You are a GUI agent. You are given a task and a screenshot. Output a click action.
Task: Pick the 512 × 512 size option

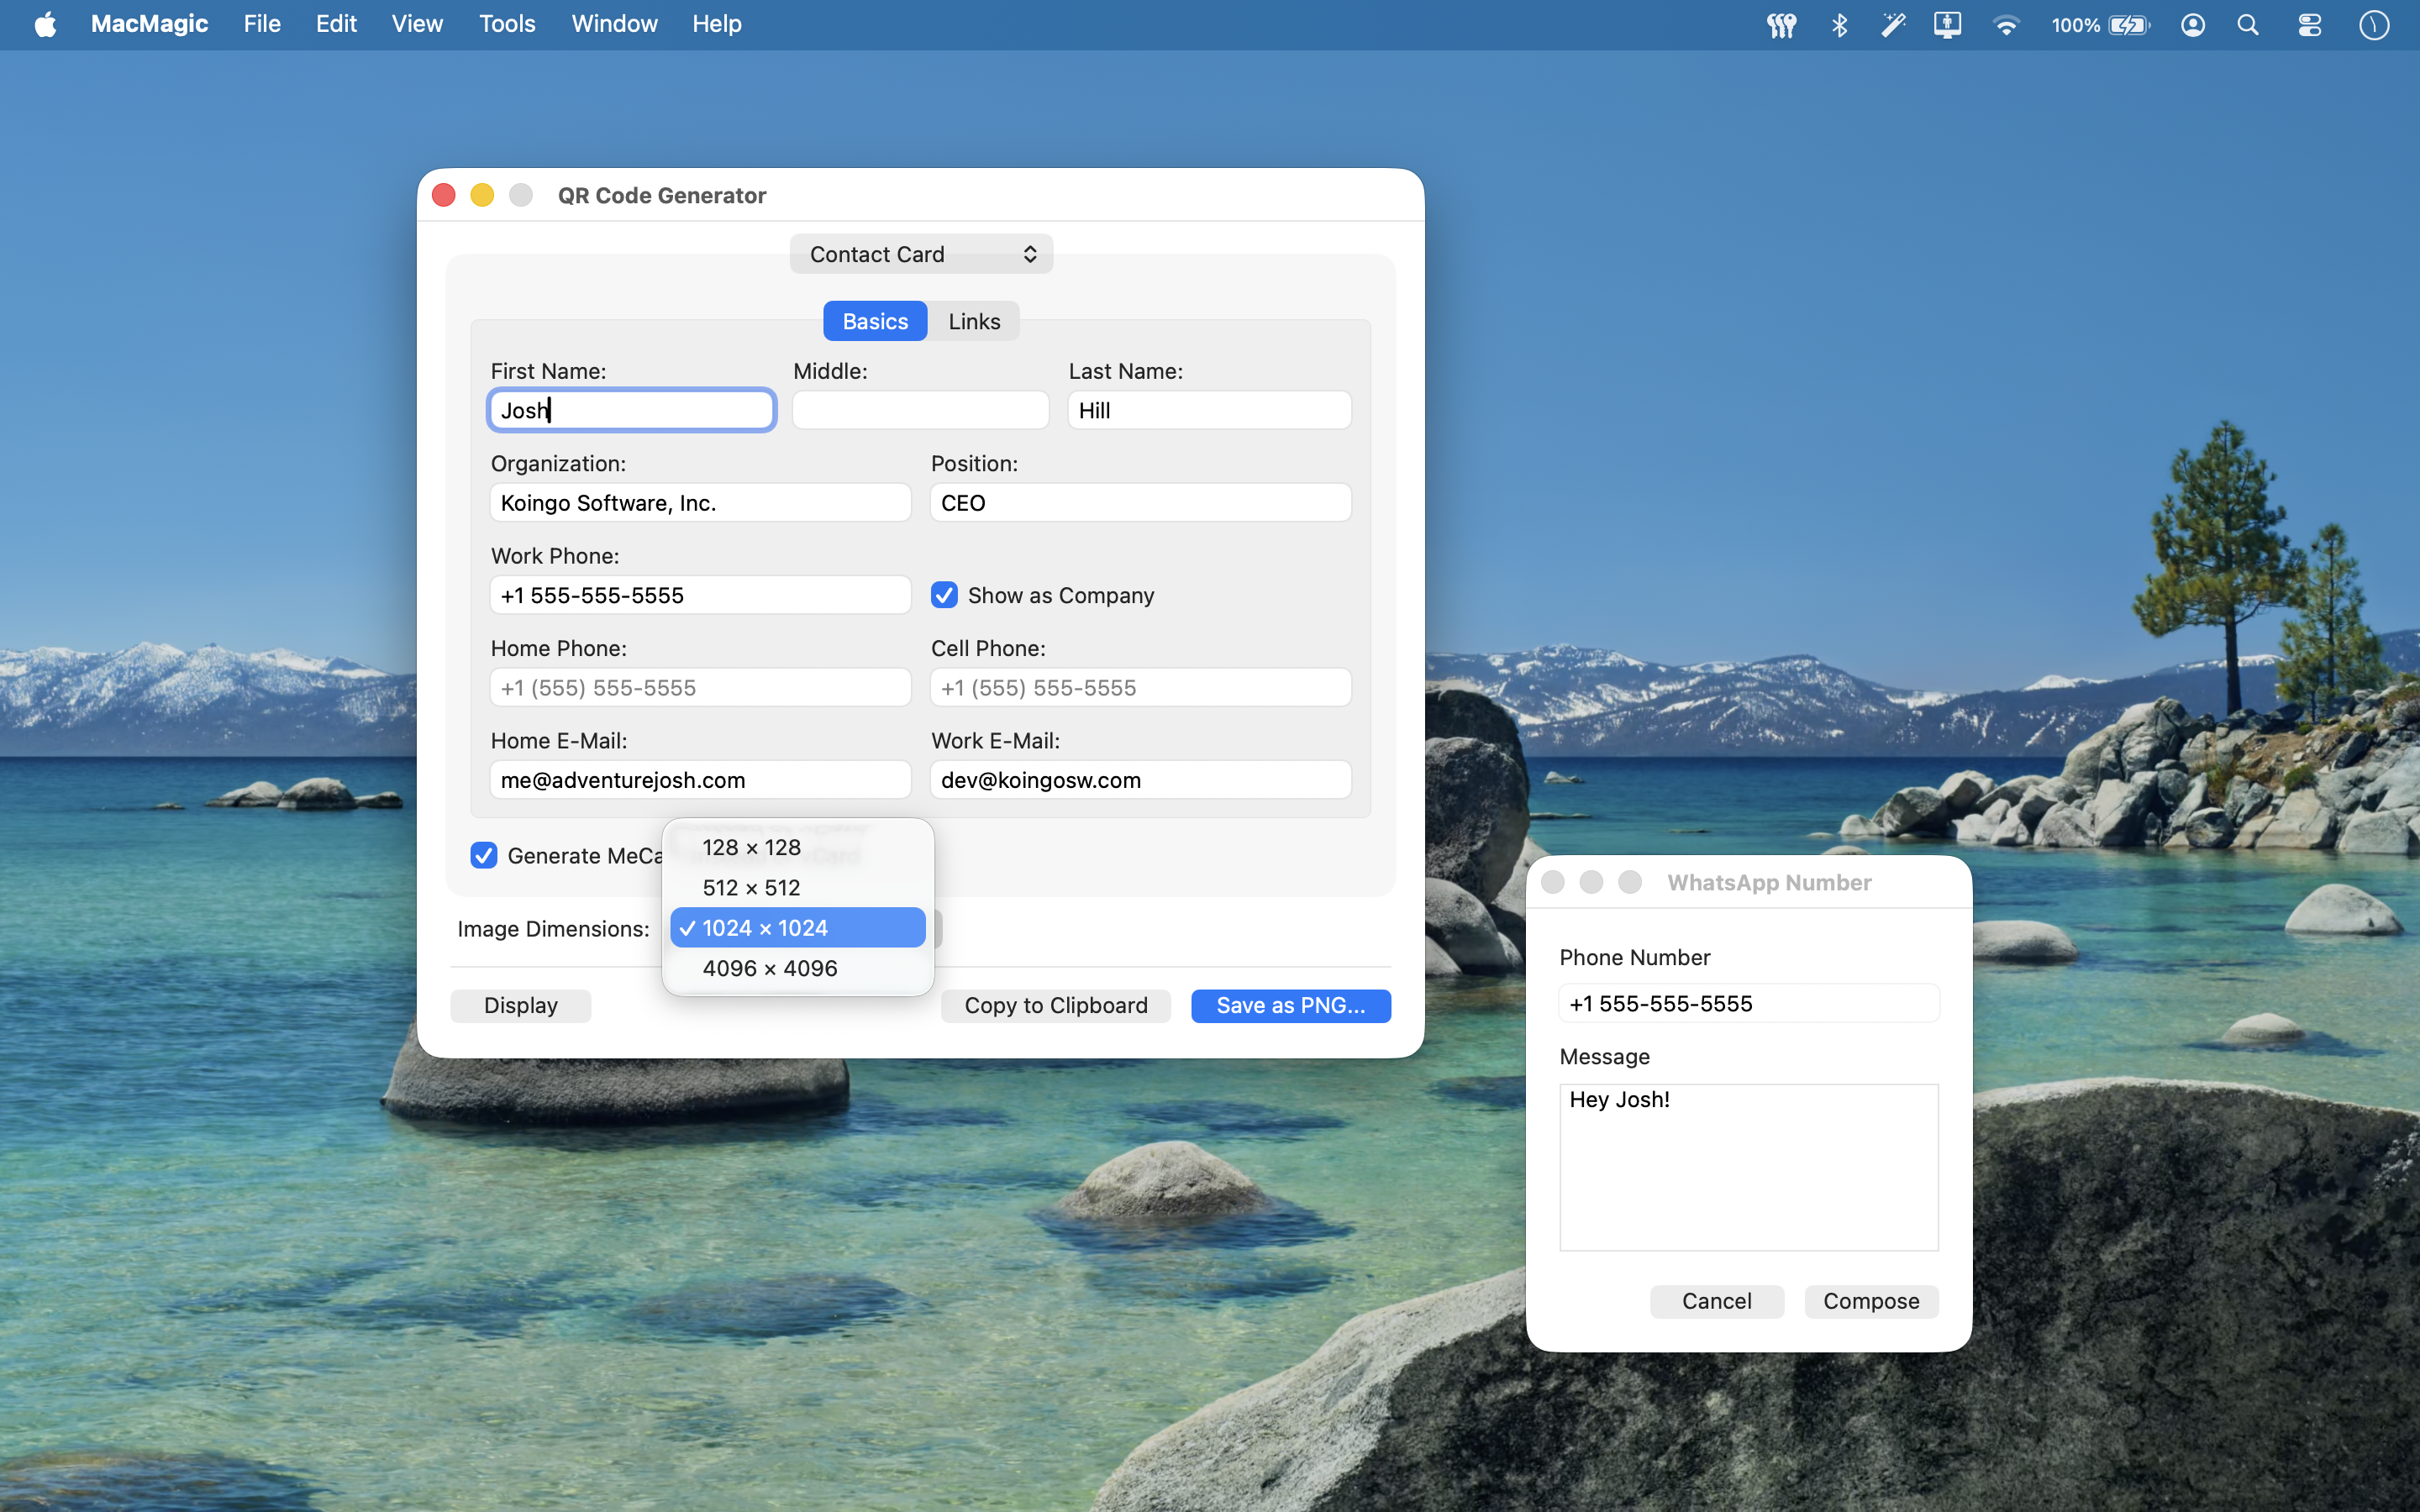751,888
